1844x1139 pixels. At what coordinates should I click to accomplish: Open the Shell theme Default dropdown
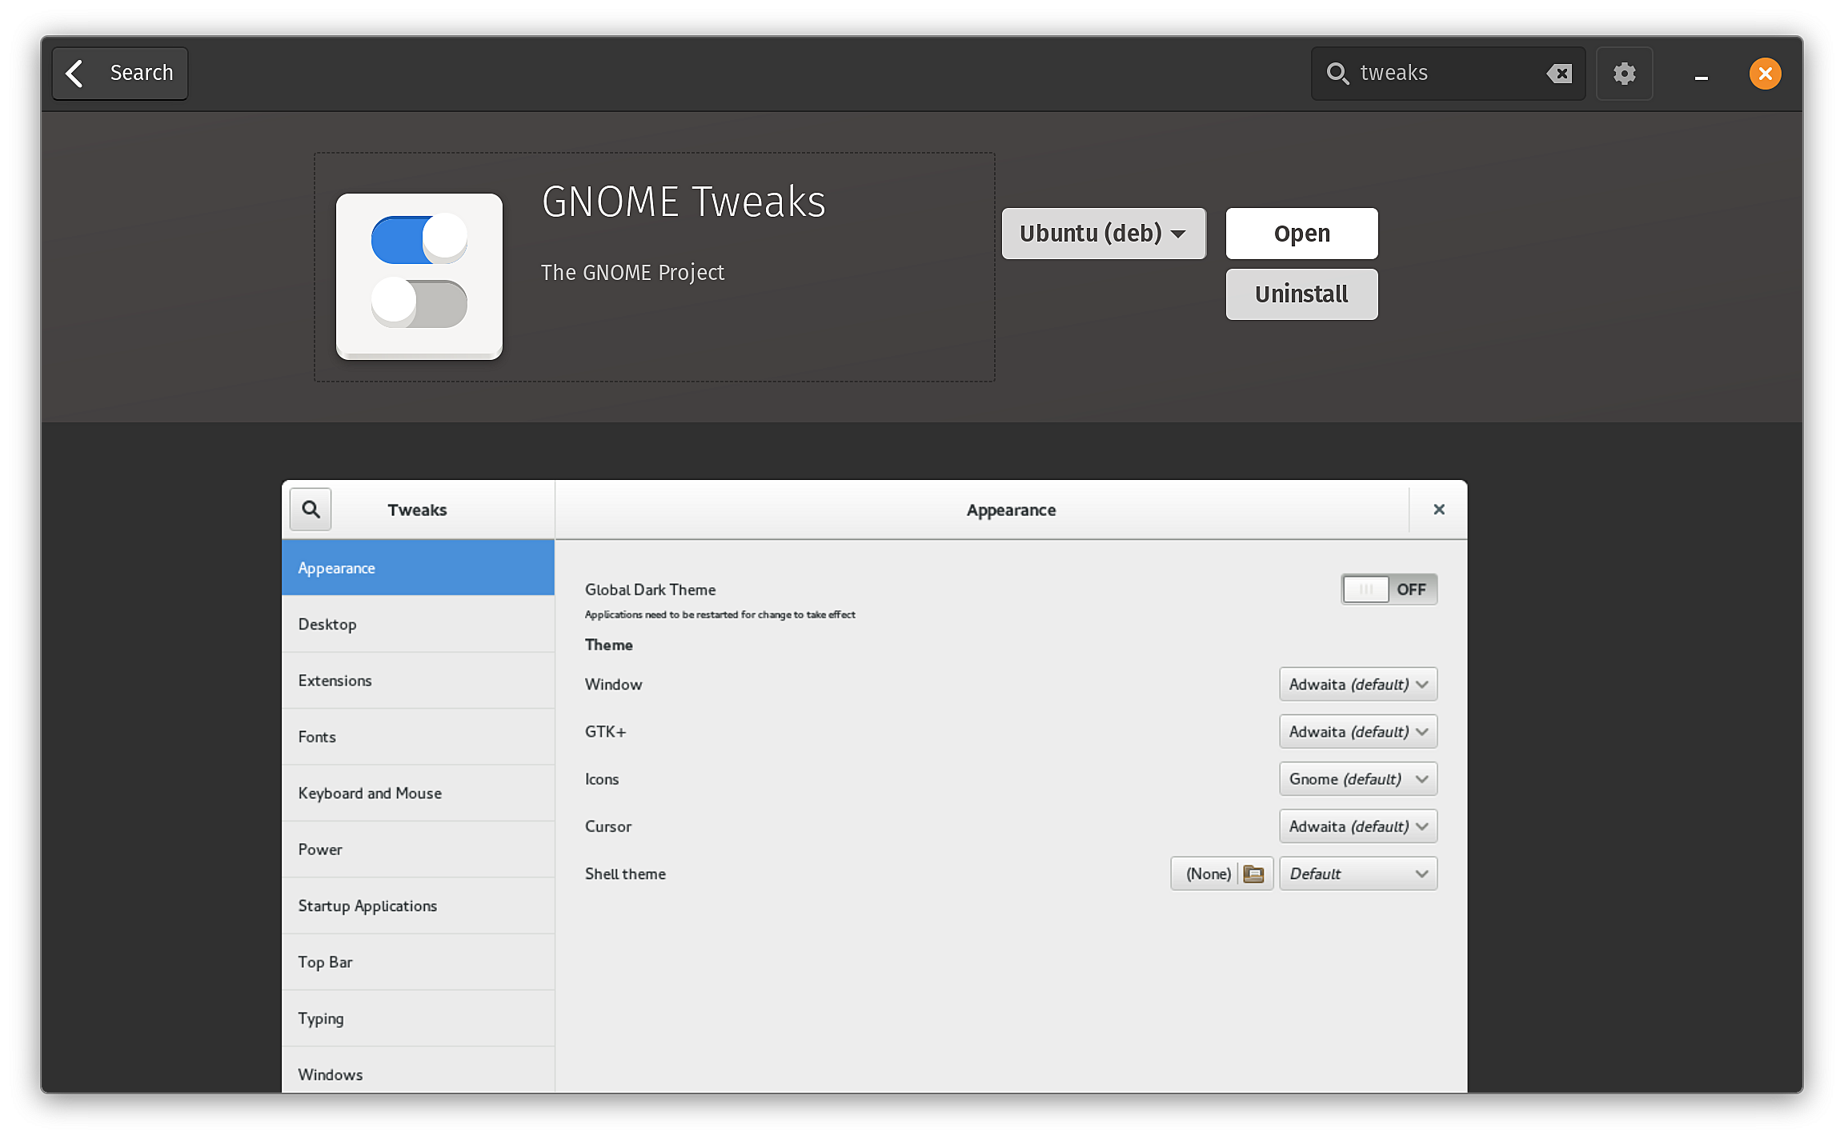[1357, 873]
